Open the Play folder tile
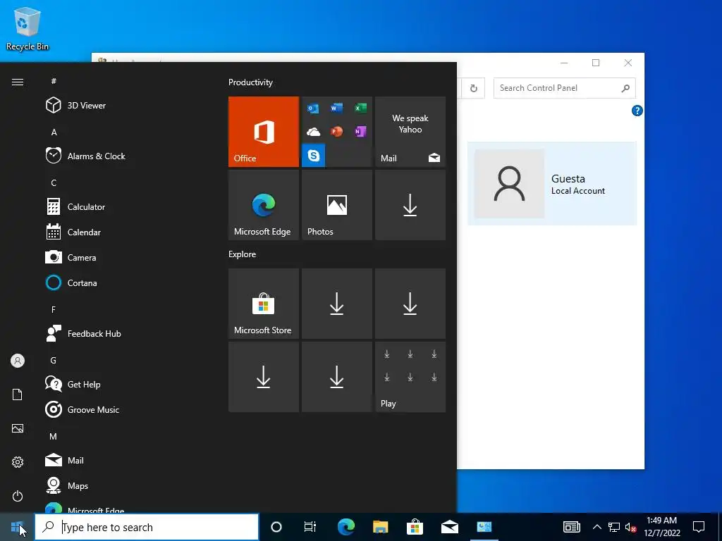 coord(410,377)
